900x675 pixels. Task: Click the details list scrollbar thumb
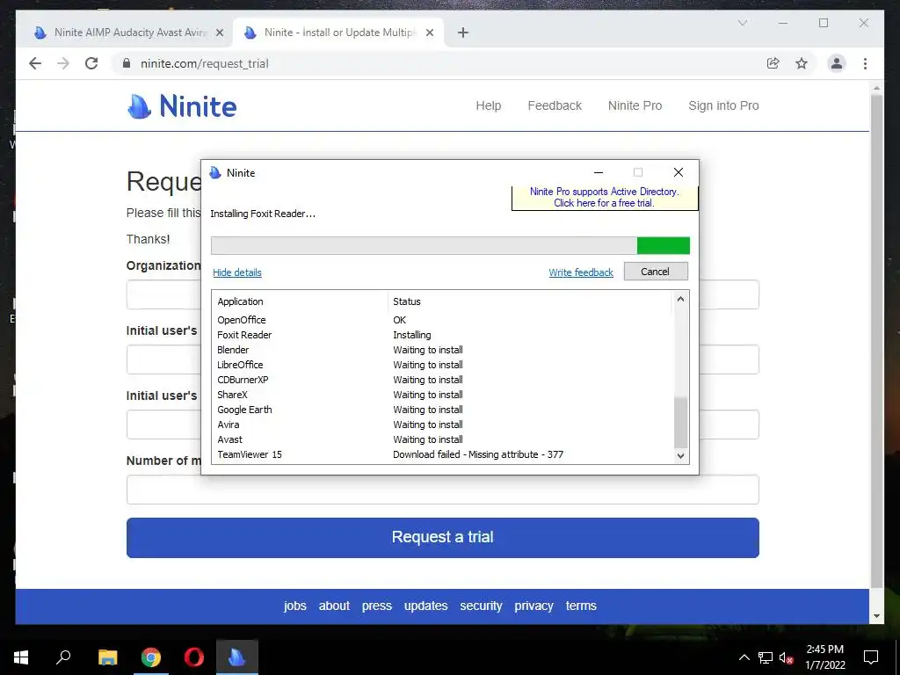pos(680,422)
